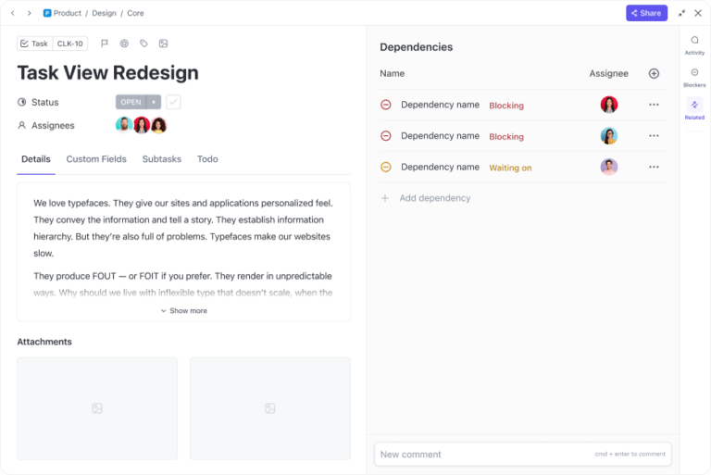This screenshot has height=475, width=711.
Task: Open the Activity sidebar panel
Action: coord(694,44)
